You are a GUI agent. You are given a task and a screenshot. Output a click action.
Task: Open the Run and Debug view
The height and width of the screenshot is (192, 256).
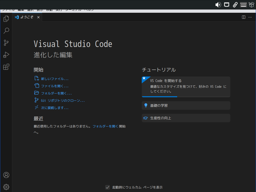click(6, 55)
